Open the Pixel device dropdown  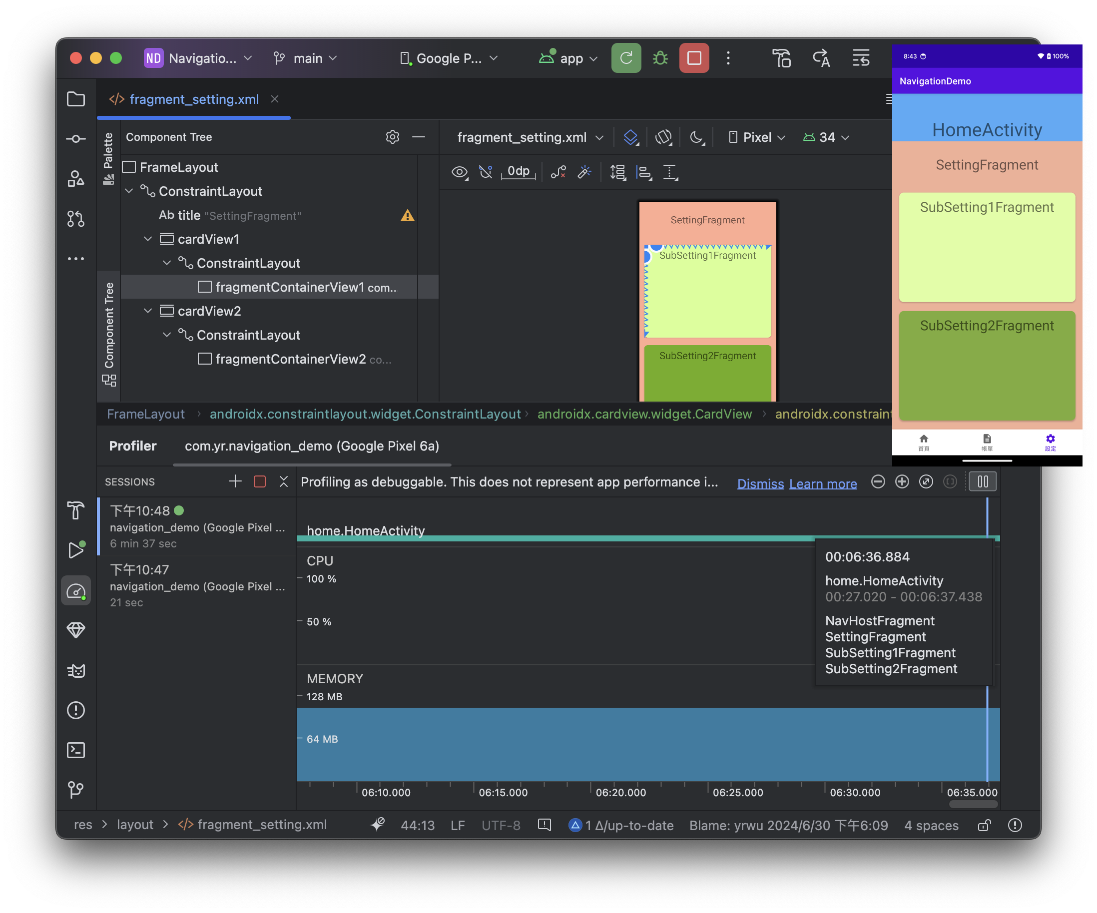(757, 137)
